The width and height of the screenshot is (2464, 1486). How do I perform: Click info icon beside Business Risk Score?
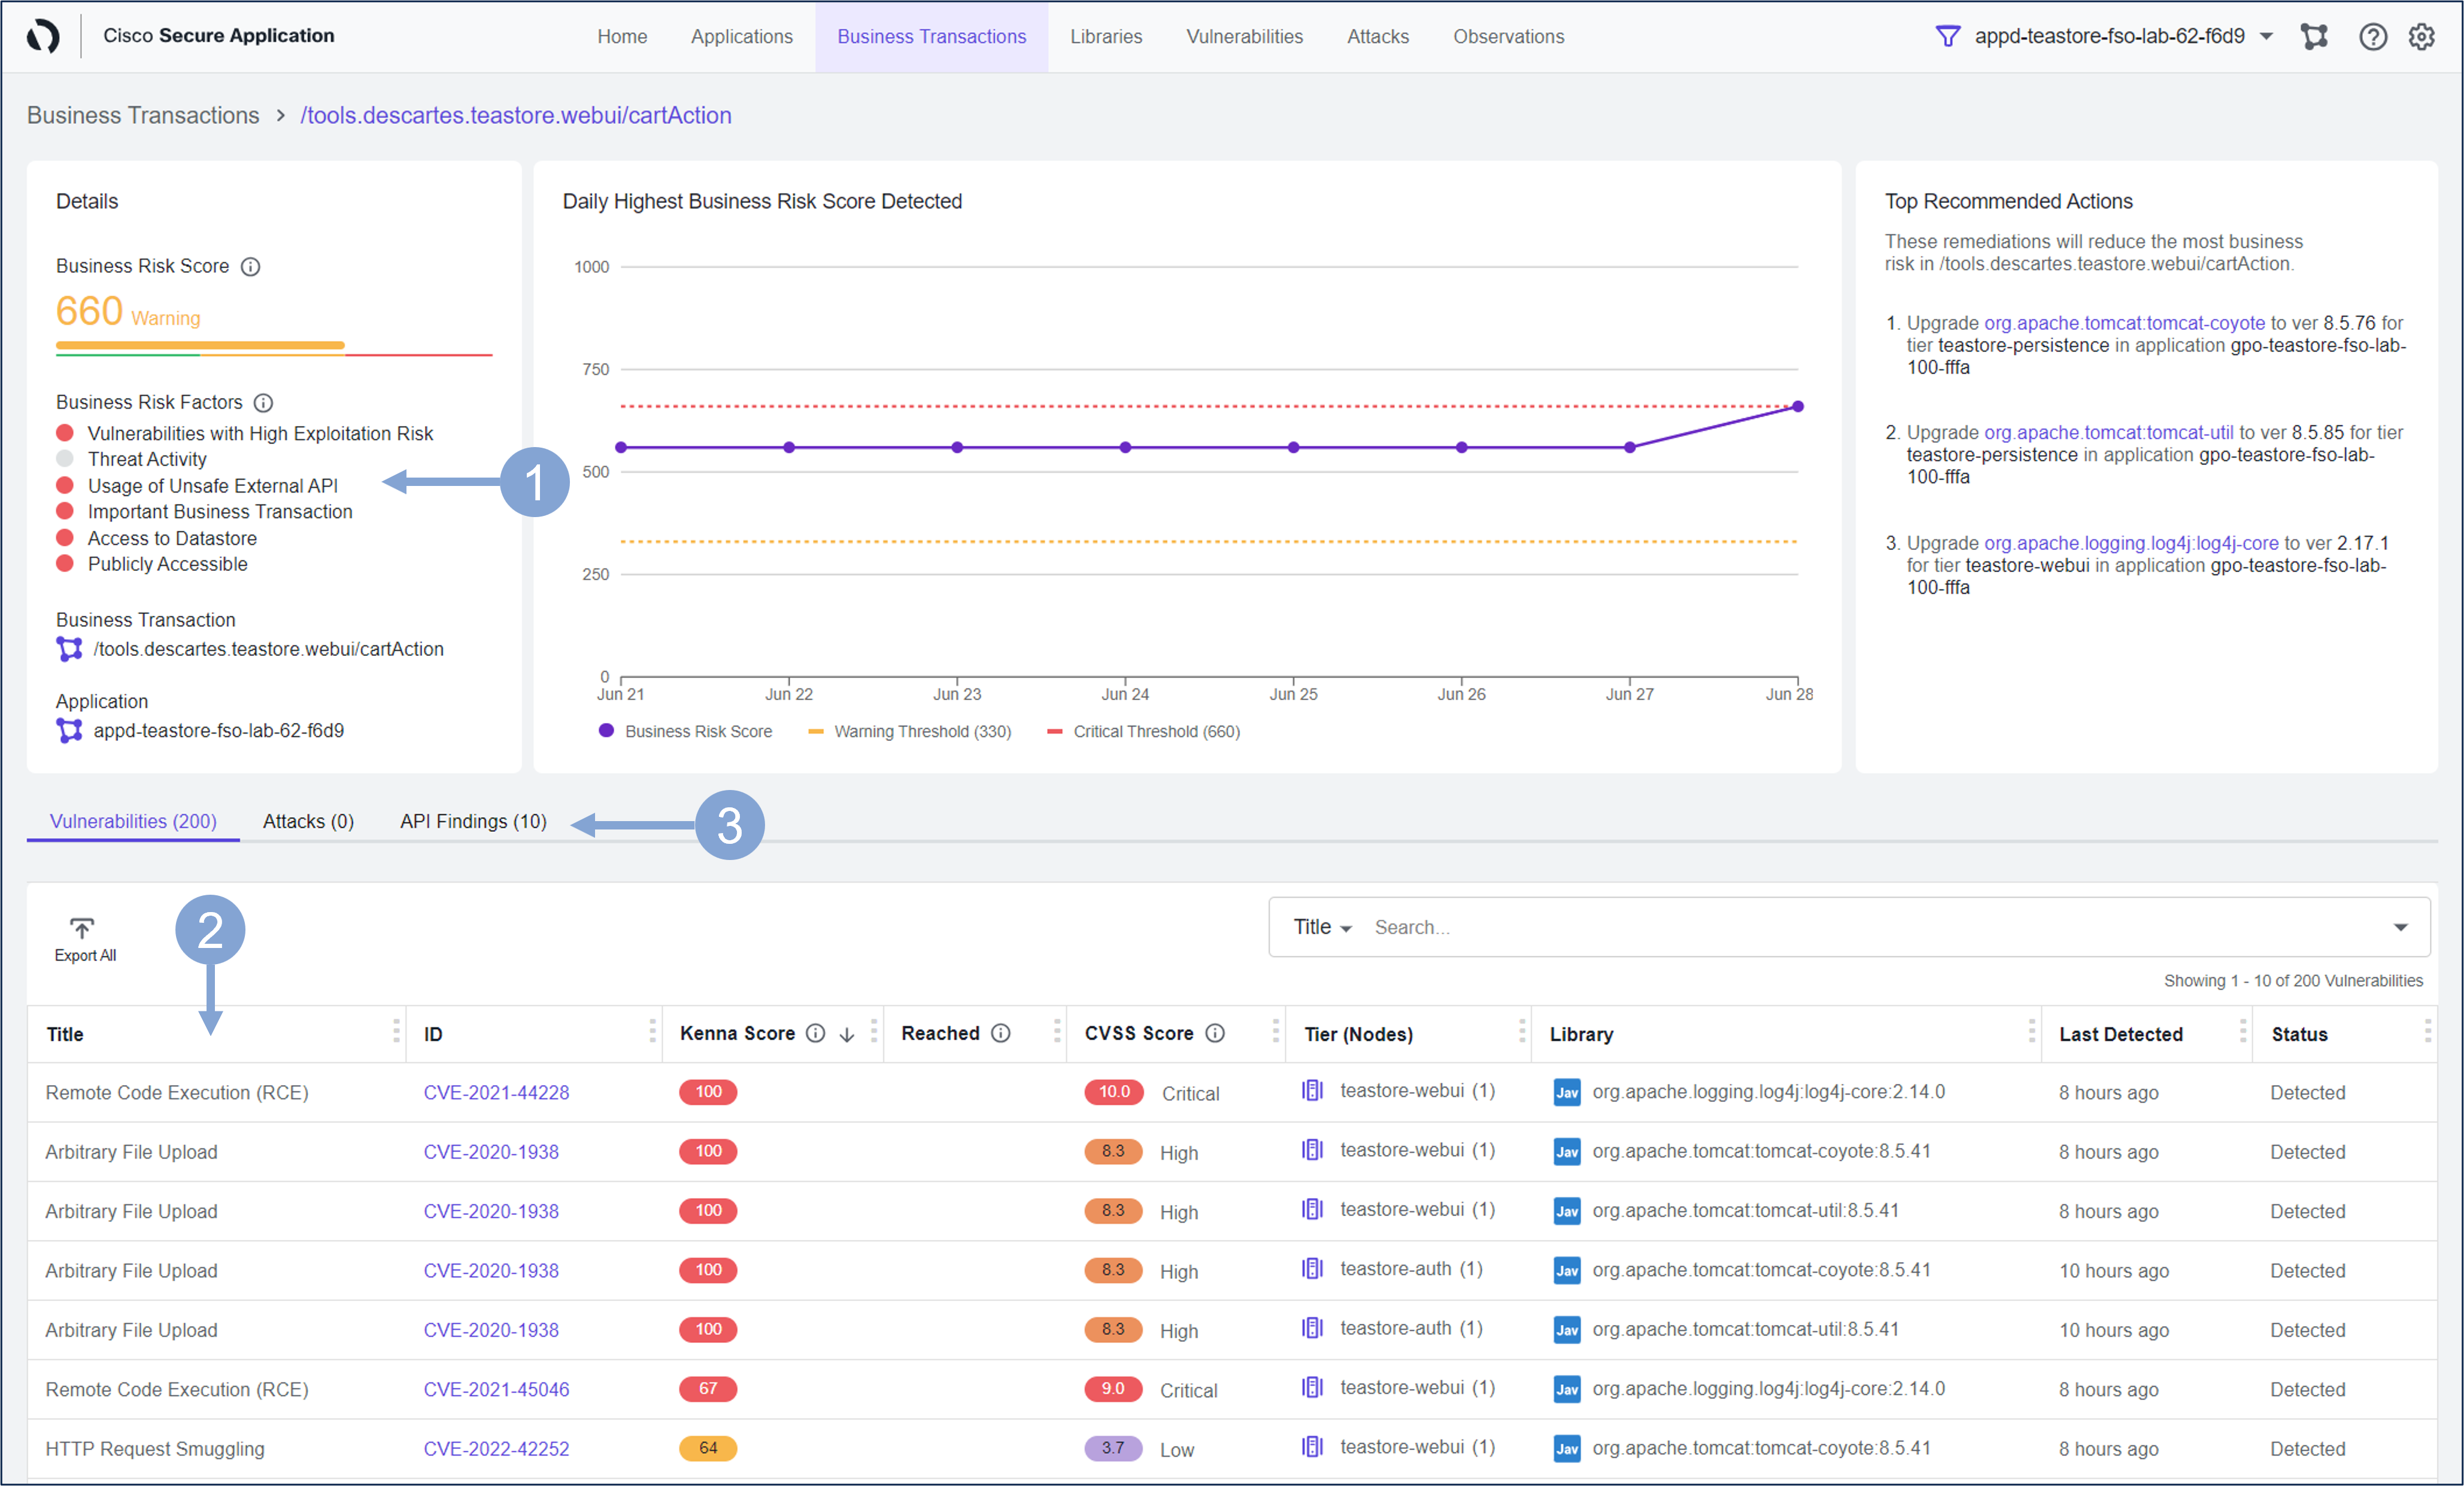(251, 267)
